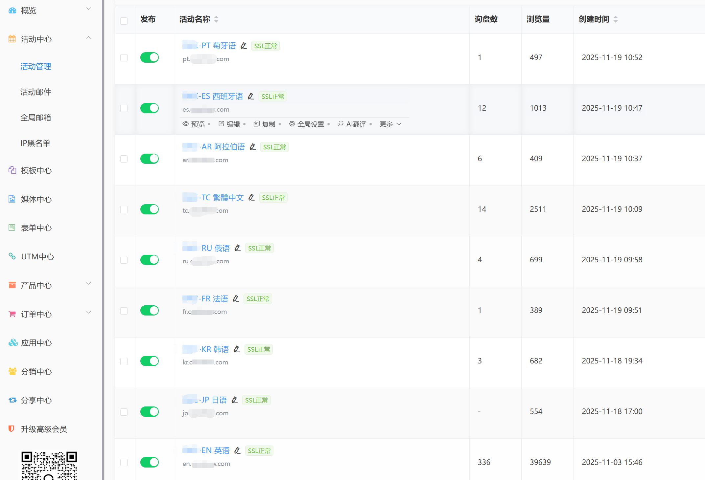Preview the ES 西班牙语 campaign via 预览

tap(194, 124)
